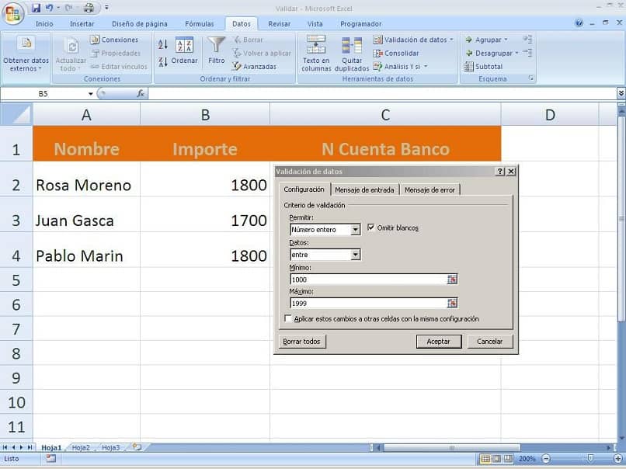Select cell with Rosa Moreno

(x=86, y=179)
